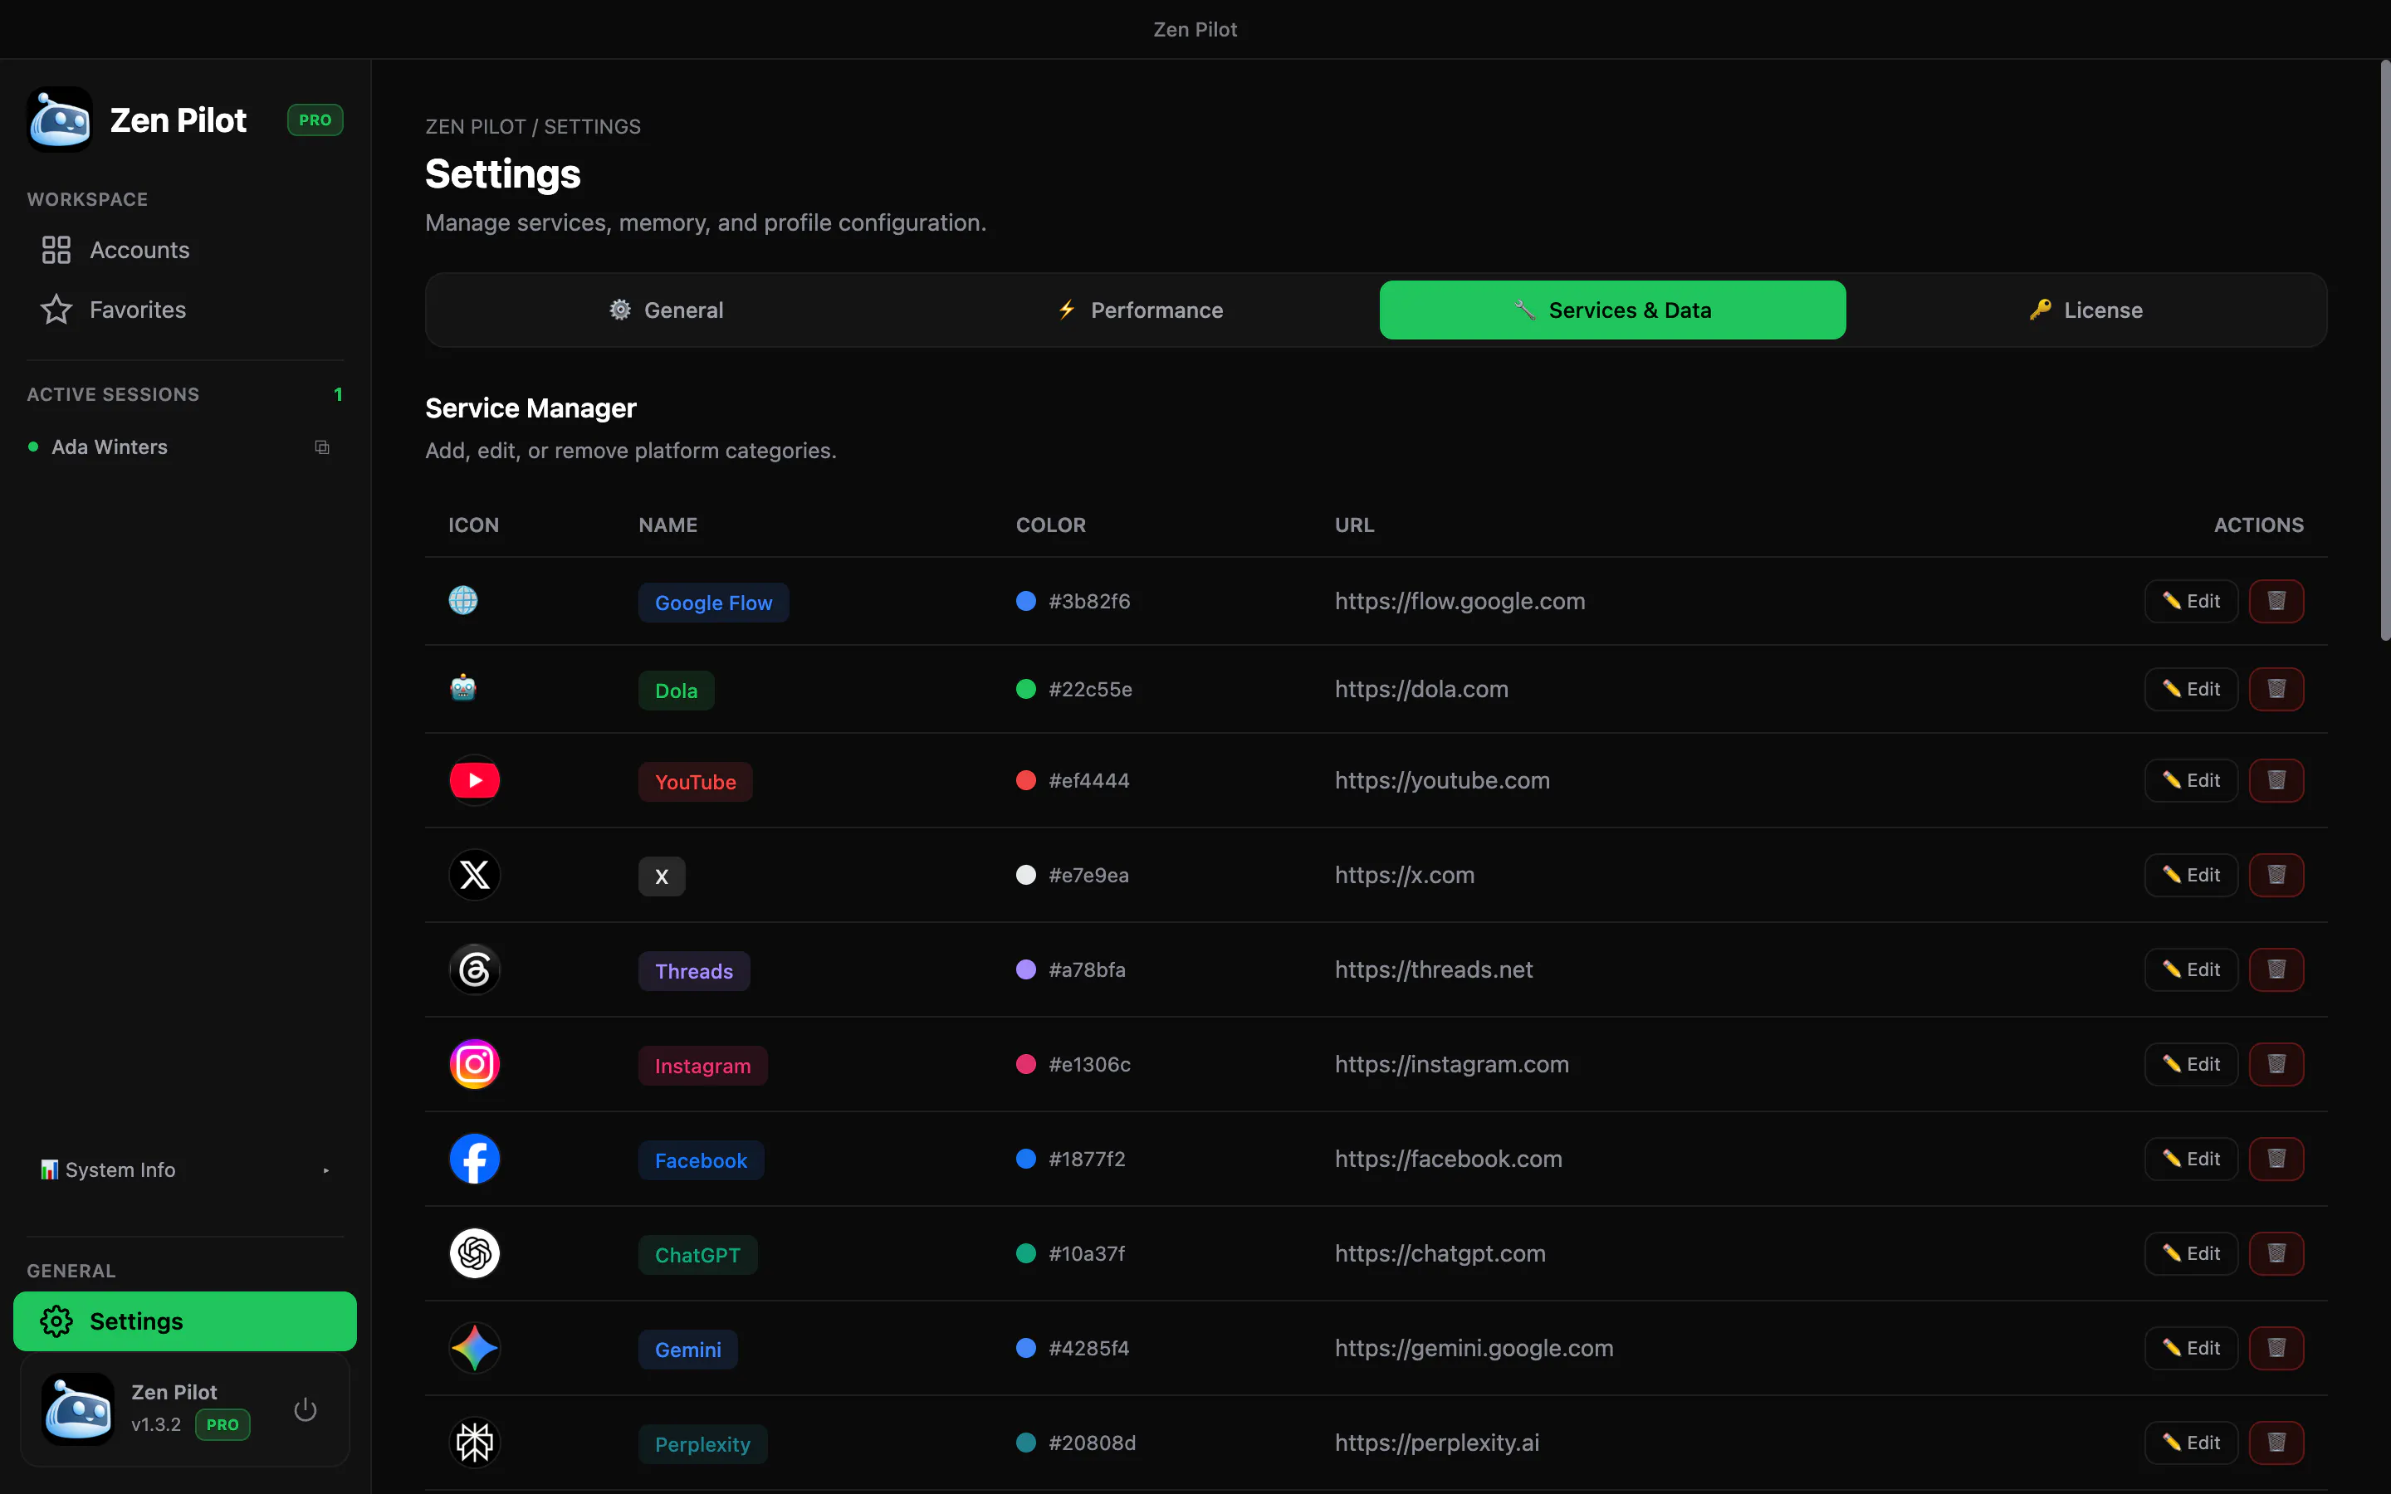Screen dimensions: 2391x1494
Task: Click the https://dola.com URL
Action: [x=1420, y=689]
